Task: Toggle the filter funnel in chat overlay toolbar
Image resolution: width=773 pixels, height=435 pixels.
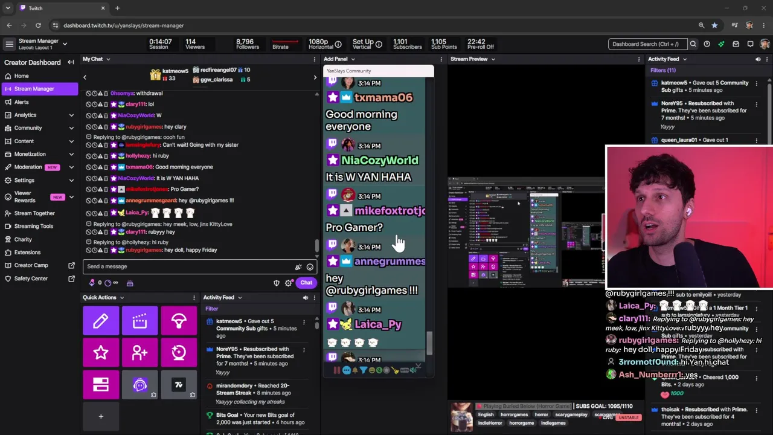Action: pyautogui.click(x=363, y=370)
